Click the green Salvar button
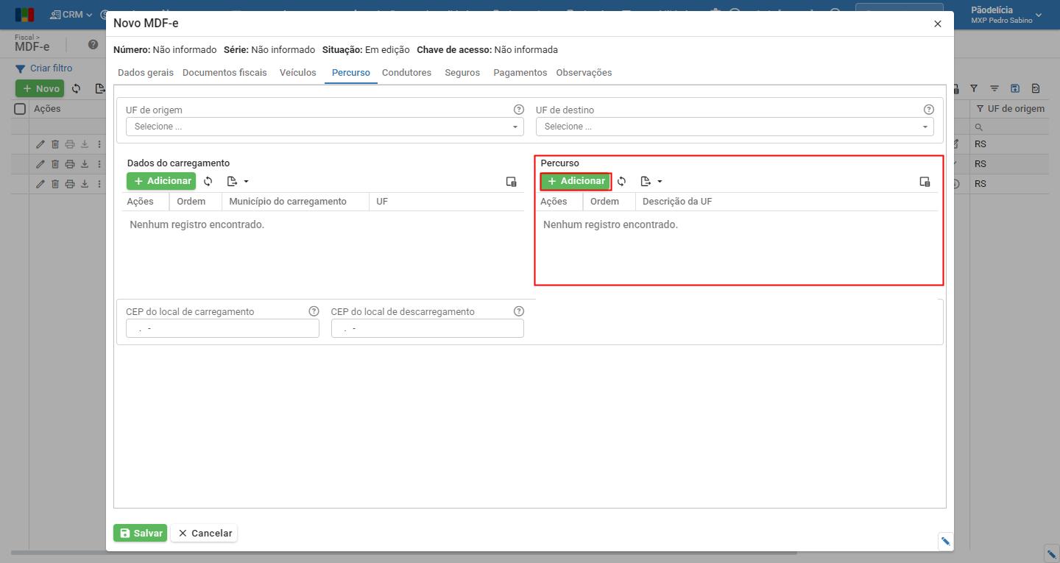 click(141, 533)
